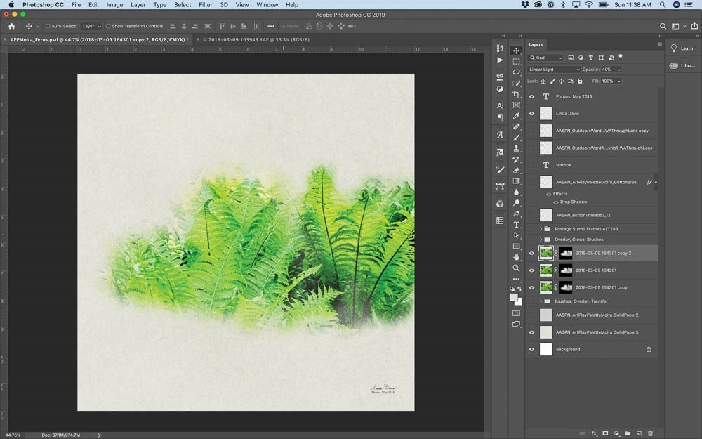Open the Layers panel options menu

coord(659,44)
